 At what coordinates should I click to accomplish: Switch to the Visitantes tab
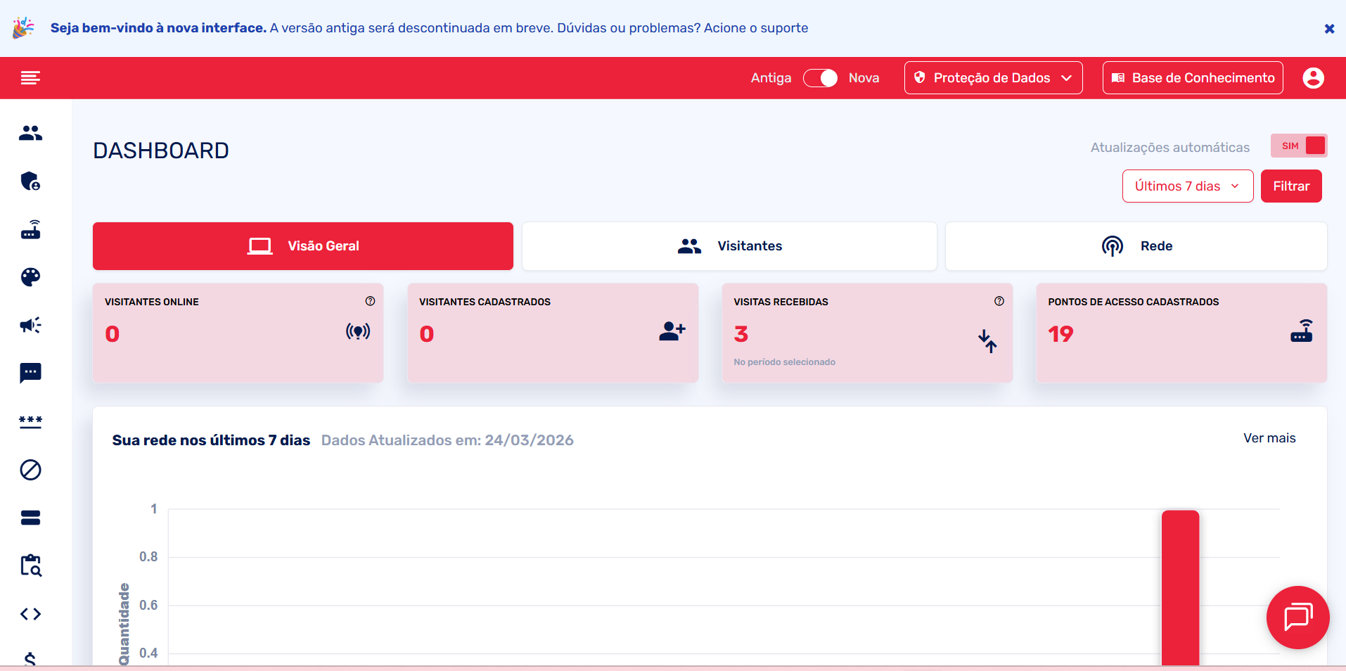729,246
